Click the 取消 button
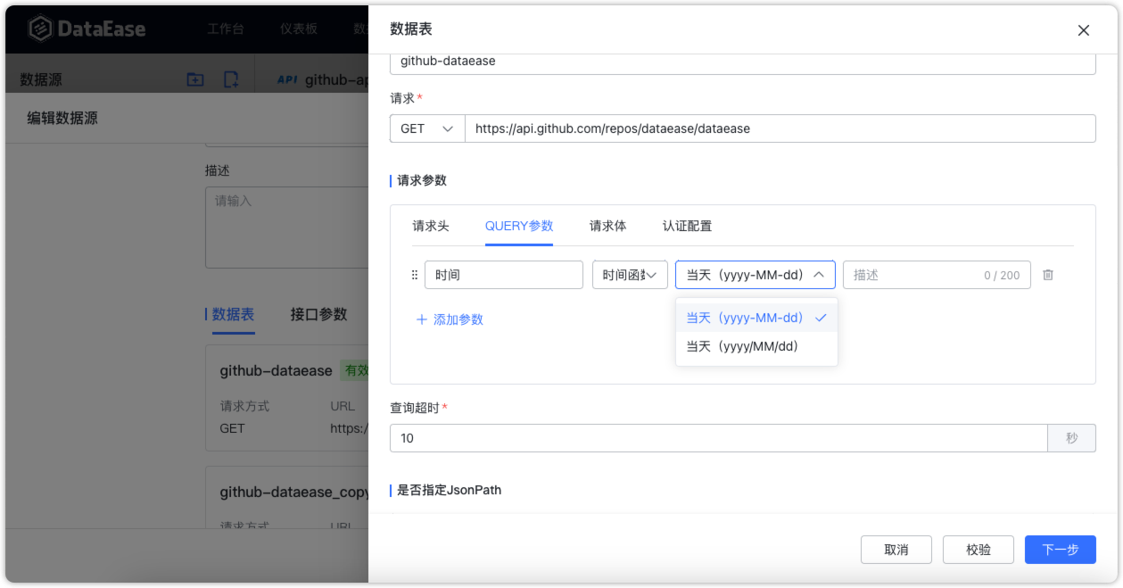The image size is (1123, 588). coord(896,550)
